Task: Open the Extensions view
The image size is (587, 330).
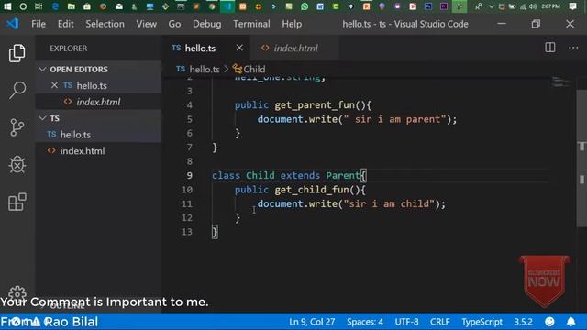Action: (x=17, y=202)
